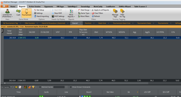The width and height of the screenshot is (181, 97).
Task: Open More Filters
Action: pos(84,16)
